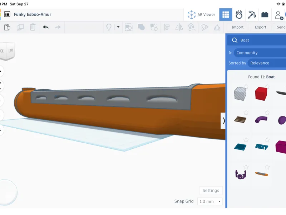Screen dimensions: 286x215
Task: Open the workplane Settings button
Action: [211, 191]
